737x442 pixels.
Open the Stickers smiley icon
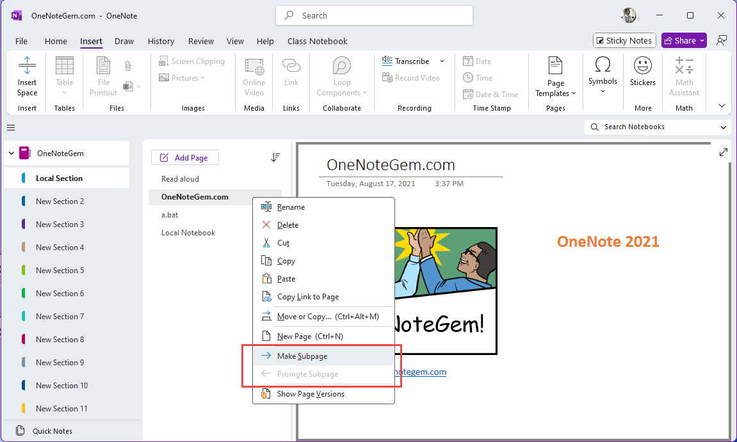(642, 65)
